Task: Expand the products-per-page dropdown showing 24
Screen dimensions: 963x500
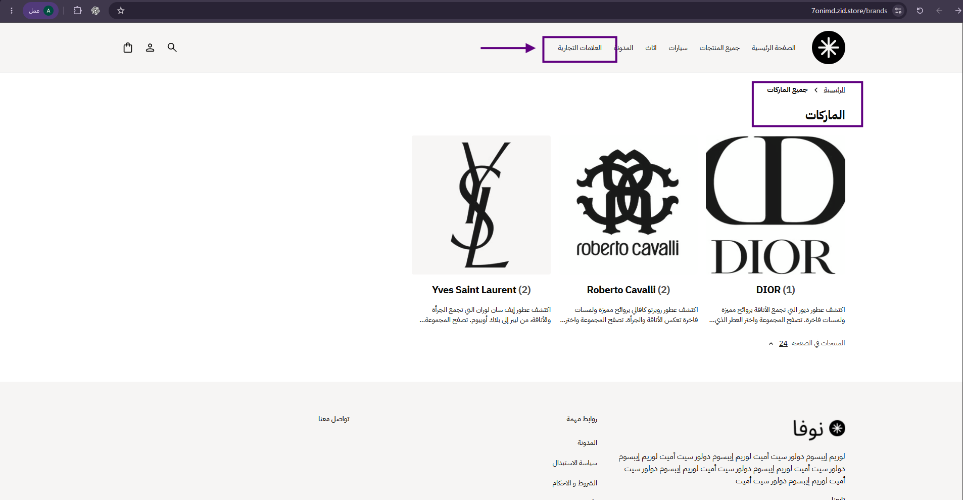Action: (778, 343)
